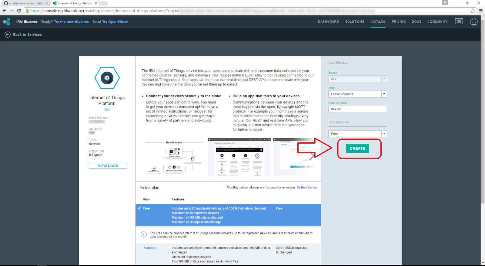
Task: Open the How it works diagram thumbnail
Action: pos(174,157)
